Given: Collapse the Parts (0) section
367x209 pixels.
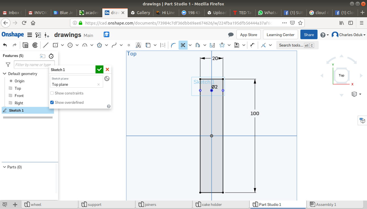Looking at the screenshot, I should coord(5,167).
